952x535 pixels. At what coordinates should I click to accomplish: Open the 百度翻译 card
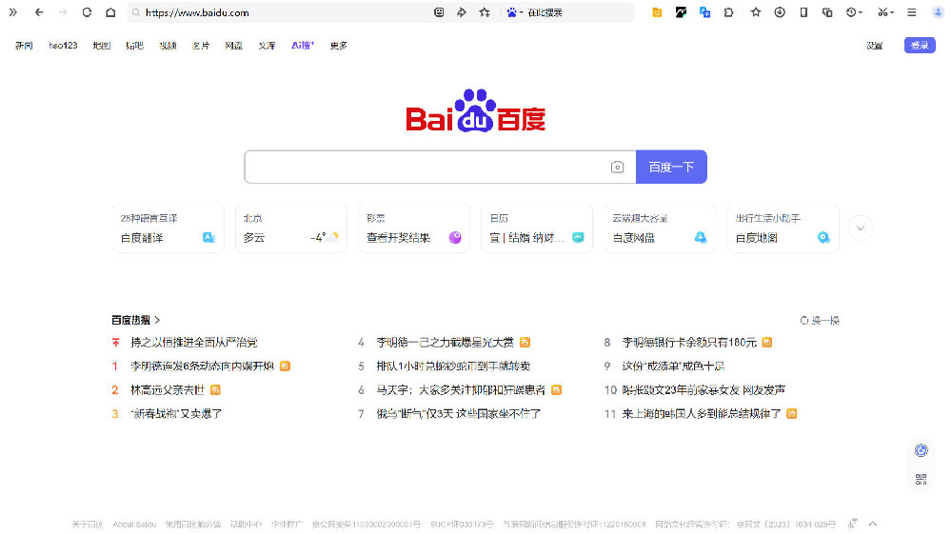point(169,228)
